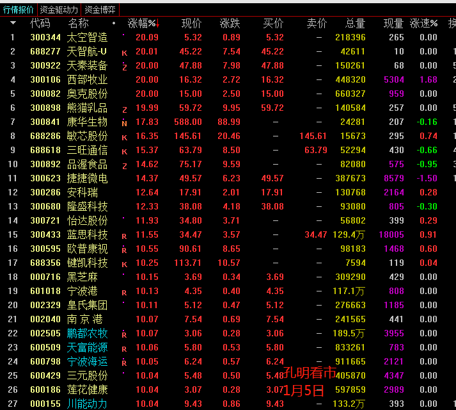The height and width of the screenshot is (410, 456).
Task: Select stock 皇氏集团
Action: coord(87,305)
